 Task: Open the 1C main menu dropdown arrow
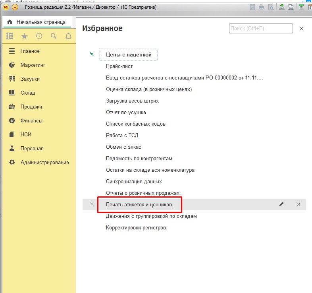(x=15, y=7)
